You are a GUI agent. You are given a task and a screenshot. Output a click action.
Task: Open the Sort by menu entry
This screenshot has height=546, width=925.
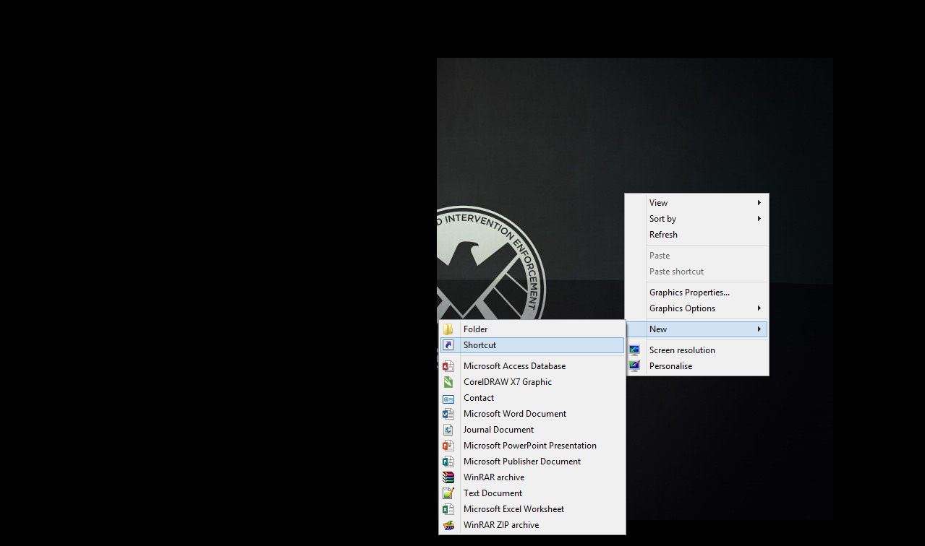(x=696, y=219)
